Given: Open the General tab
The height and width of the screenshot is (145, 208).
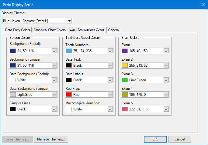Looking at the screenshot, I should [114, 30].
